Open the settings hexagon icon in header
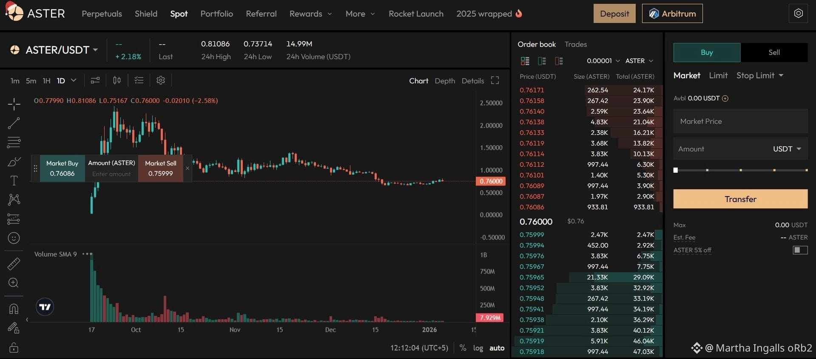Viewport: 816px width, 359px height. pos(798,13)
